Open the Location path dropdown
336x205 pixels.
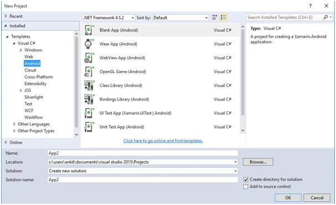pyautogui.click(x=236, y=162)
